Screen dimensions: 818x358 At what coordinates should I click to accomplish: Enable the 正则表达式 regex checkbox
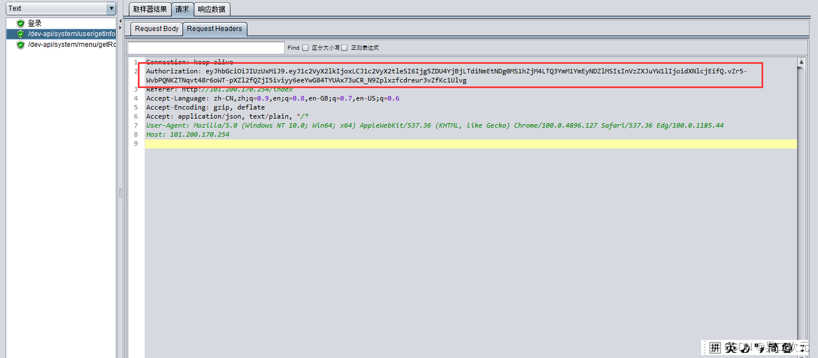tap(345, 48)
